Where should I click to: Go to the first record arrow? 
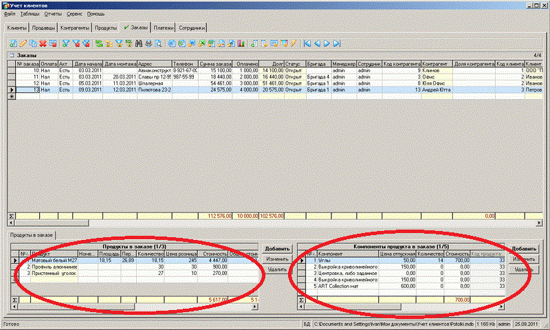(307, 43)
